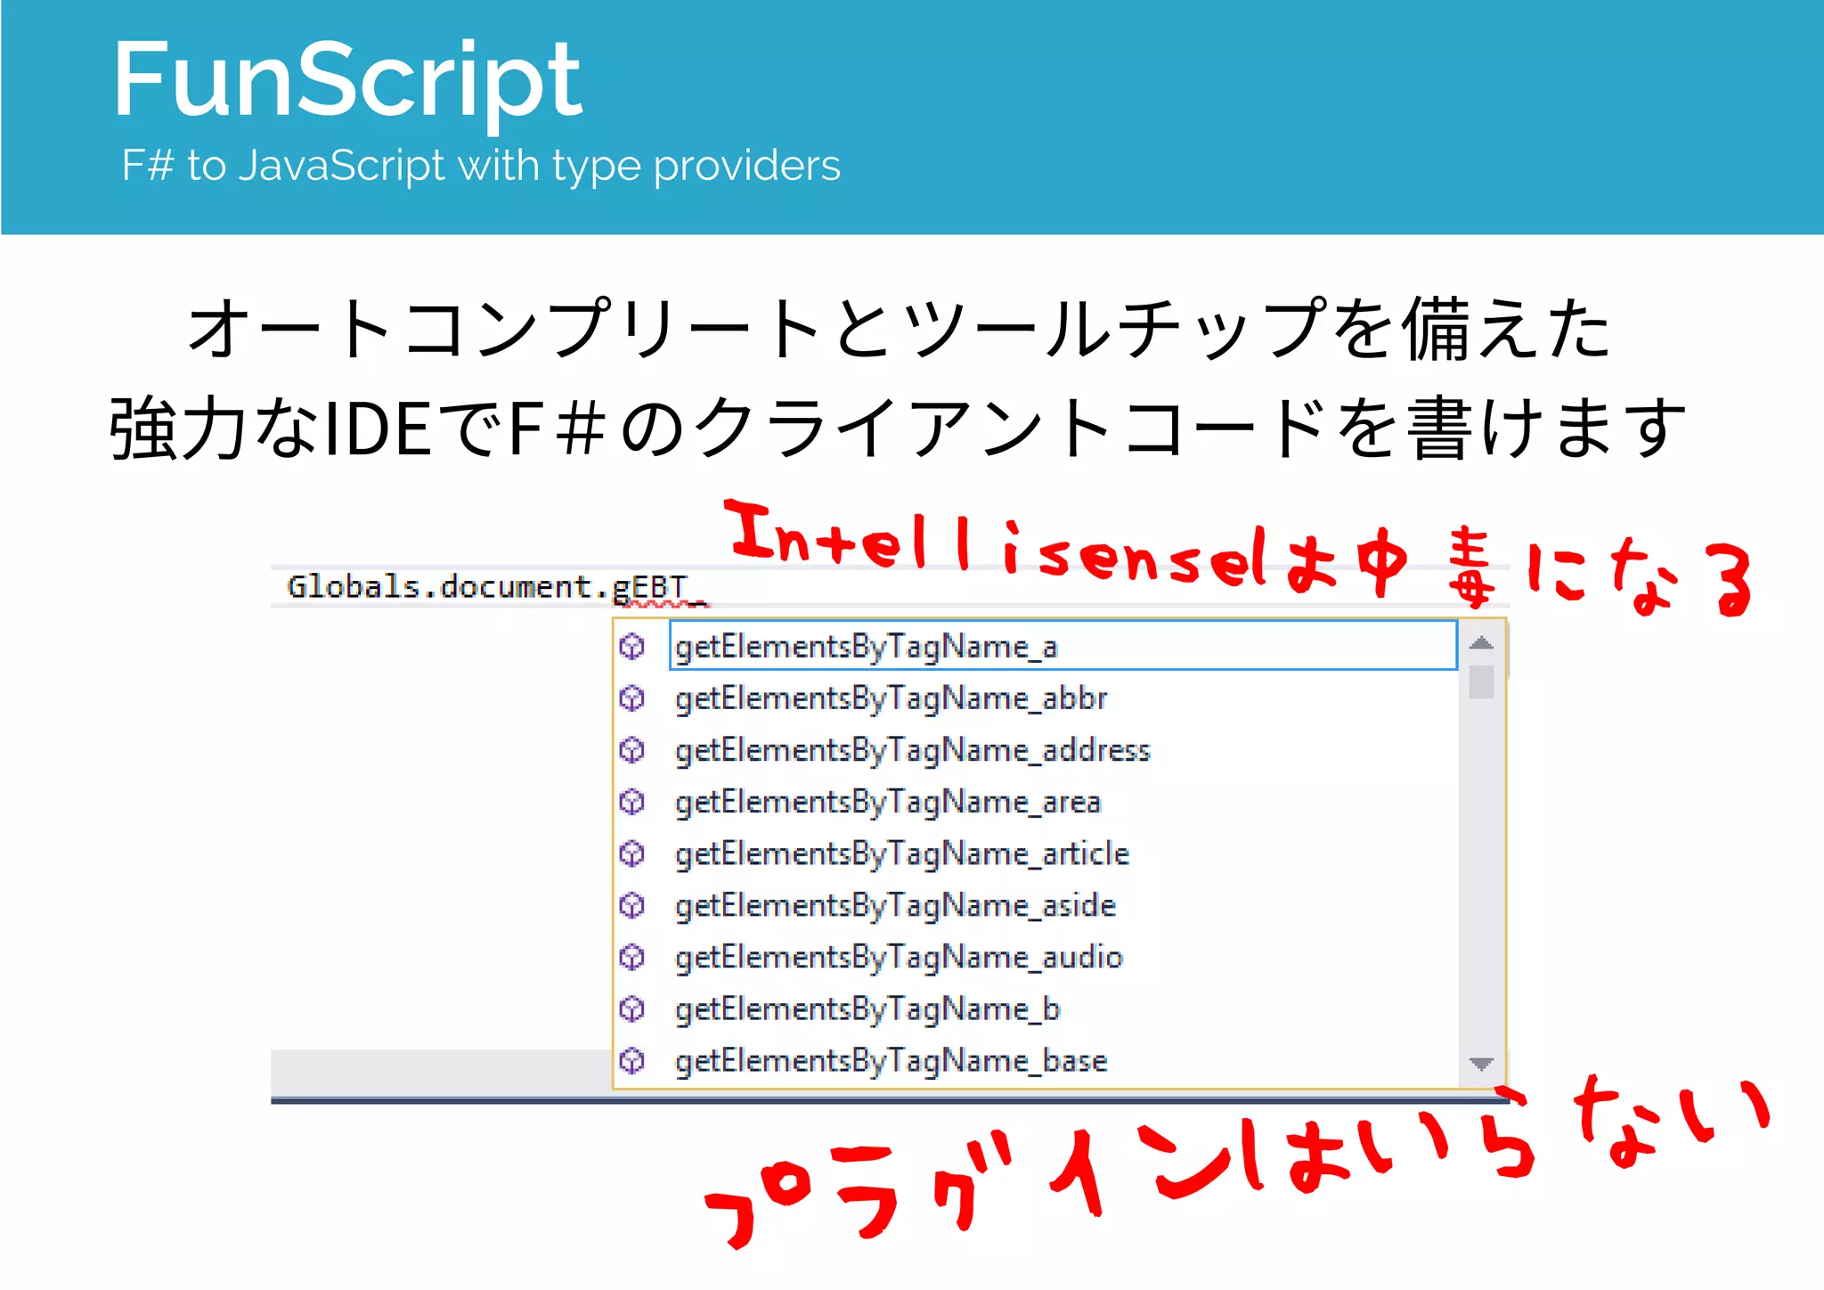Click the method icon beside getElementsByTagName_b
The width and height of the screenshot is (1824, 1290).
coord(631,1008)
